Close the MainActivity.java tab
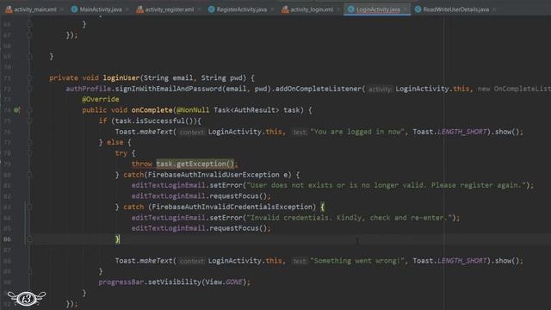 (x=127, y=9)
